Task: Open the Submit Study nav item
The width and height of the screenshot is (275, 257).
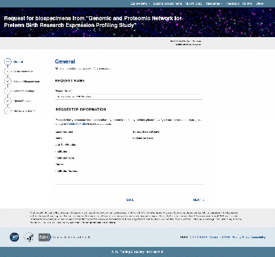Action: point(193,3)
